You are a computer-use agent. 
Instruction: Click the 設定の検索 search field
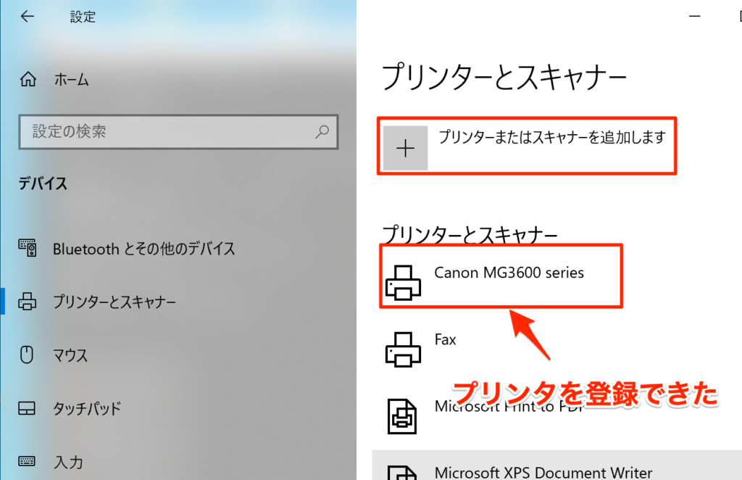[x=178, y=131]
